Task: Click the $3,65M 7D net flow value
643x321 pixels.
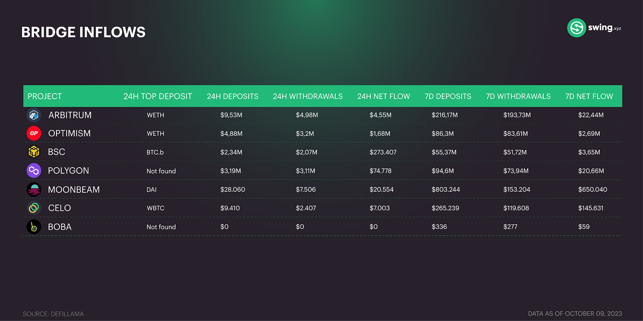Action: [589, 152]
